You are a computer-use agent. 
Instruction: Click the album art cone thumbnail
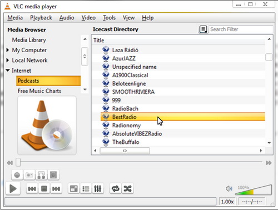(47, 126)
